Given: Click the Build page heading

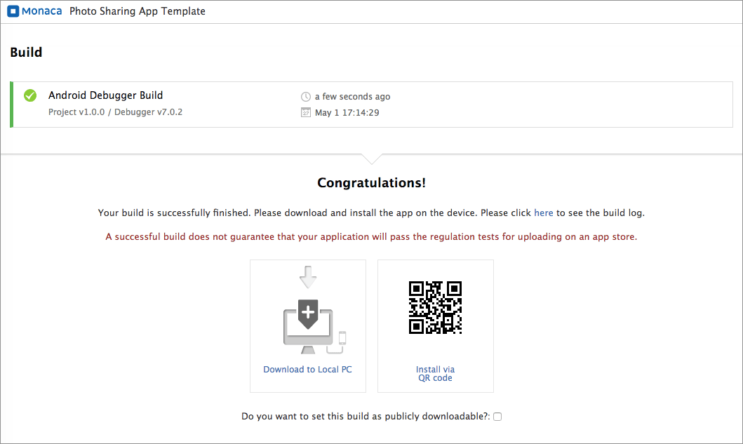Looking at the screenshot, I should pos(26,52).
